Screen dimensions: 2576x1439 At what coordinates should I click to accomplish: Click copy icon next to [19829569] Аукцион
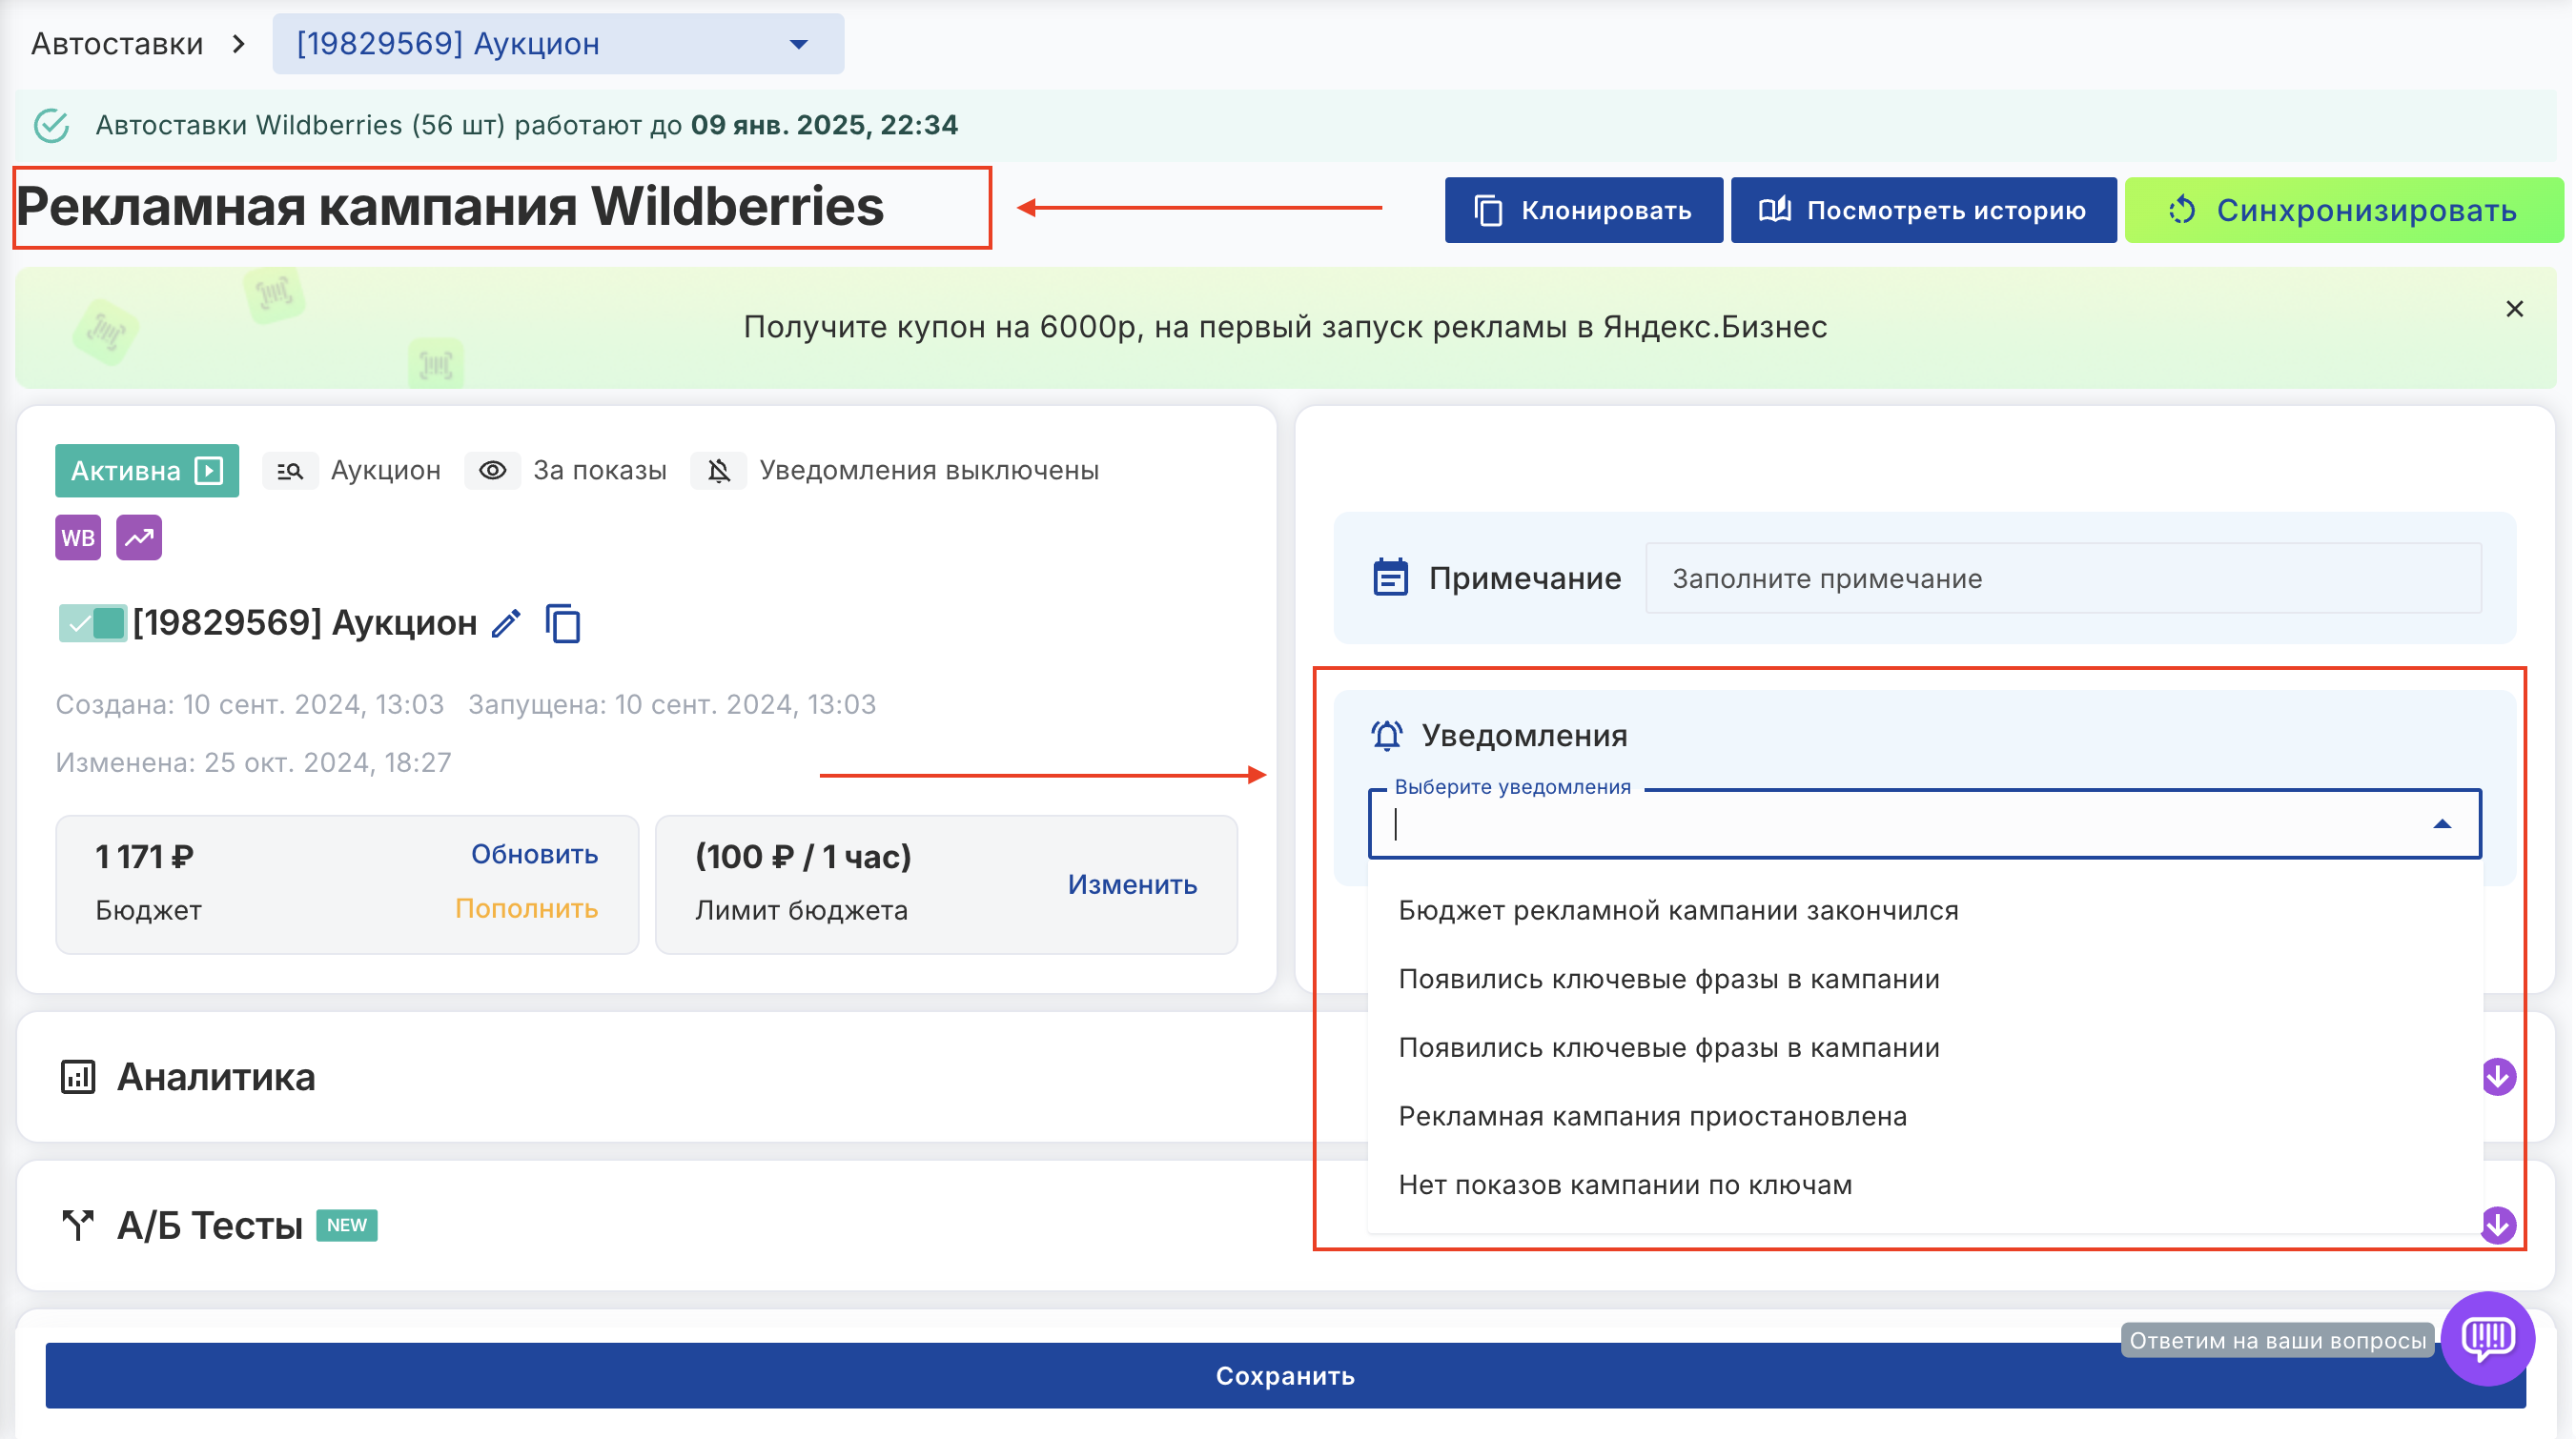point(563,623)
